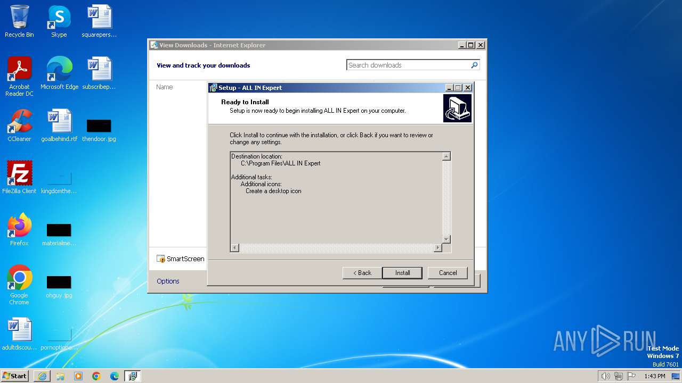This screenshot has width=682, height=383.
Task: Open the volume control in the system tray
Action: [x=605, y=376]
